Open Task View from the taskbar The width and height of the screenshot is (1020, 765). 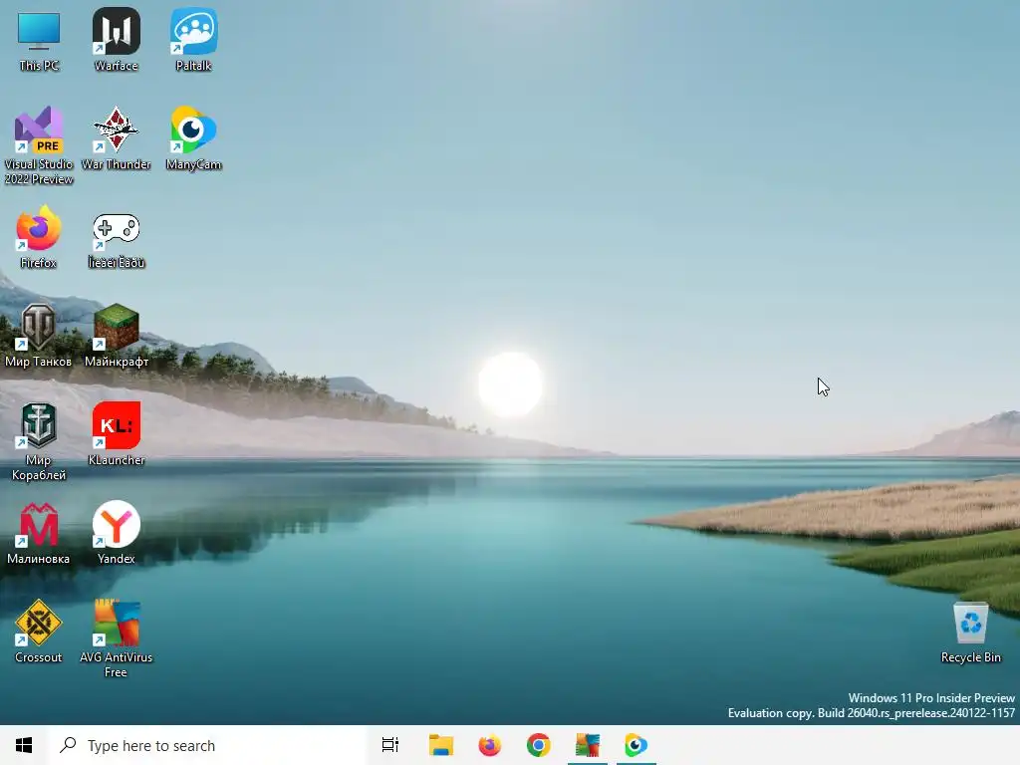click(x=390, y=745)
